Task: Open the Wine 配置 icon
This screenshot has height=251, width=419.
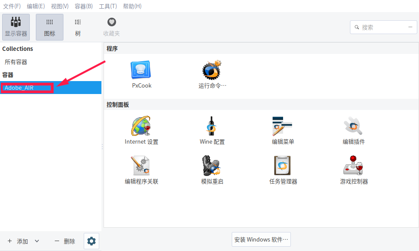Action: coord(212,127)
